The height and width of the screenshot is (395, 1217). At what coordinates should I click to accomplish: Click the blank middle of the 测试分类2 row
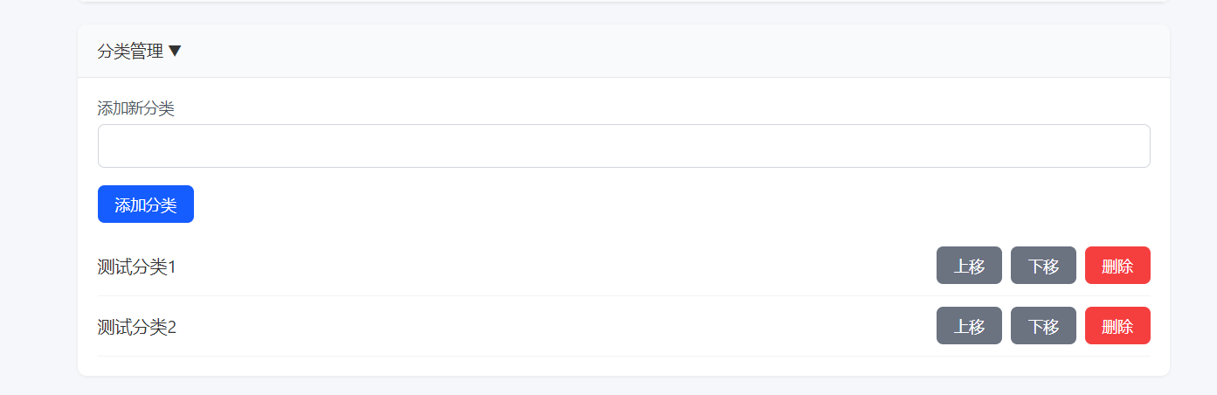(550, 327)
